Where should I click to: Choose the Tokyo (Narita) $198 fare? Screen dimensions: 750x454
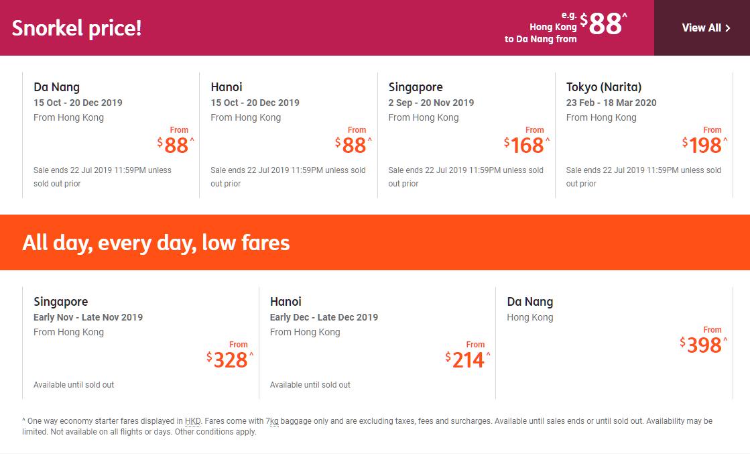coord(644,135)
